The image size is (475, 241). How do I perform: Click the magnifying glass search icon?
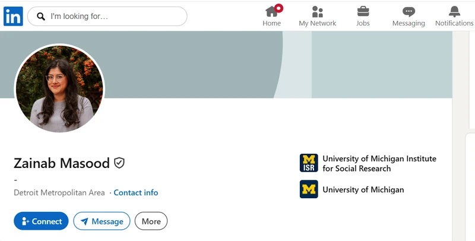pyautogui.click(x=41, y=17)
